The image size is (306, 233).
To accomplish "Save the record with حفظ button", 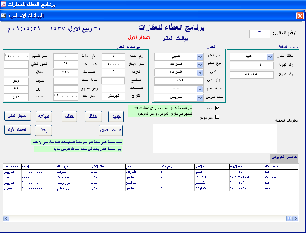I will click(93, 116).
